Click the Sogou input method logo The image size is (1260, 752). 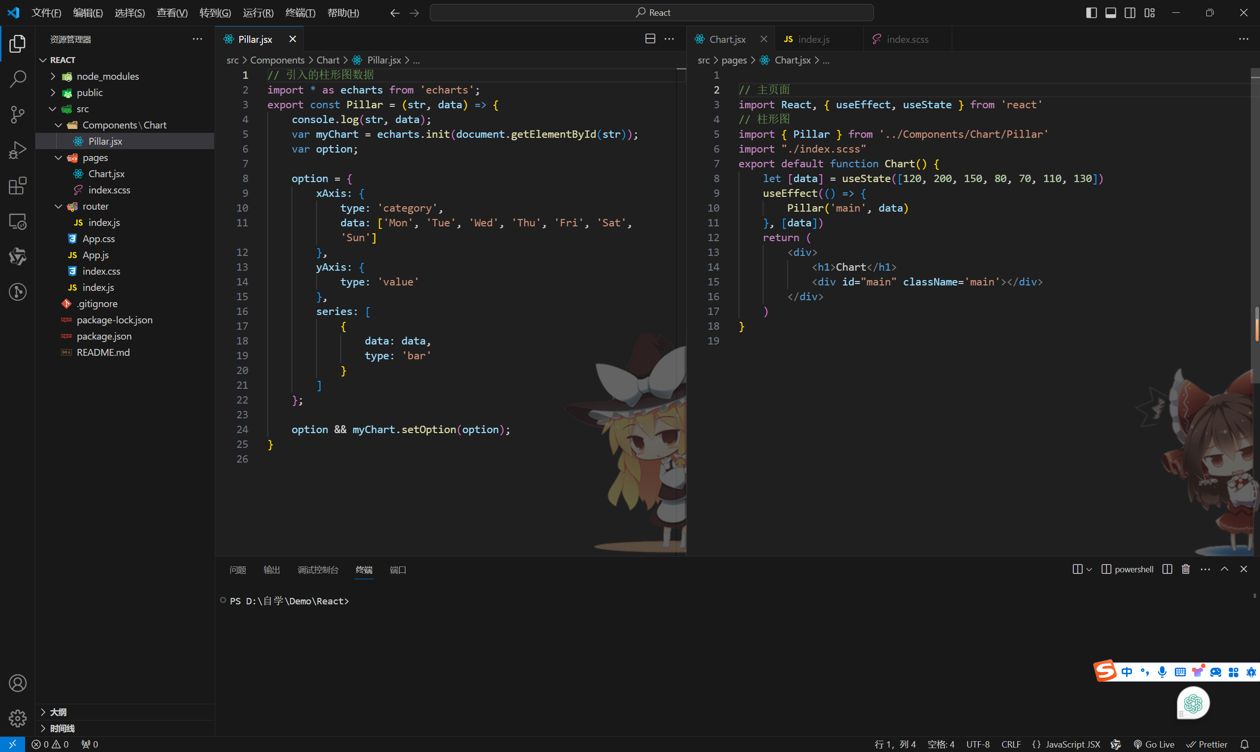[x=1105, y=671]
